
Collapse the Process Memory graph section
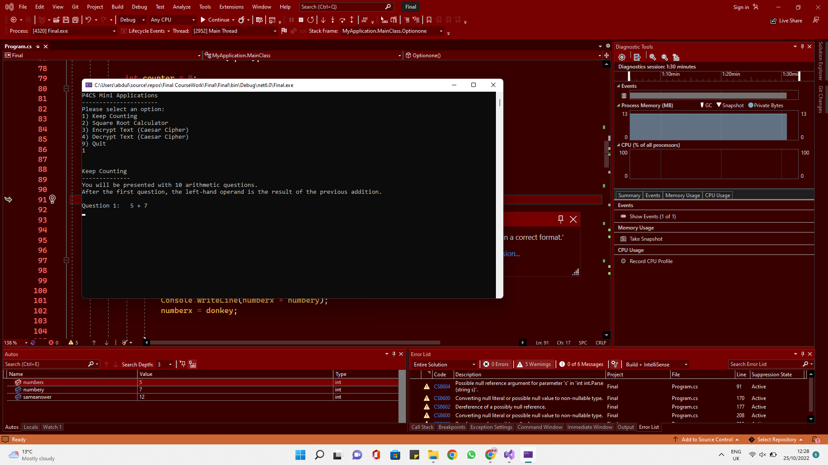click(x=618, y=105)
